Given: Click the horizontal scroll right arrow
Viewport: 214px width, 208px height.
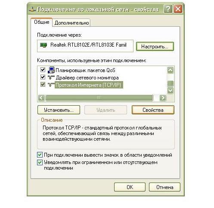Looking at the screenshot, I should pyautogui.click(x=163, y=98).
